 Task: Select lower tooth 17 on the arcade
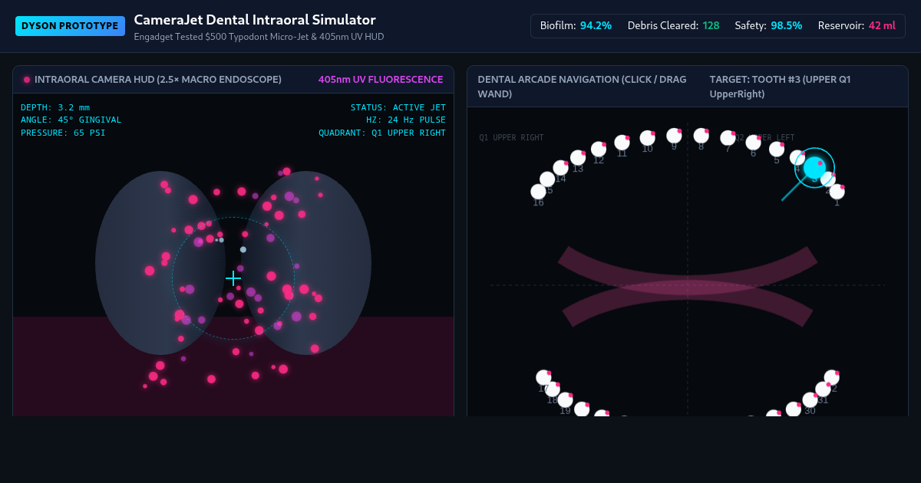[x=543, y=377]
